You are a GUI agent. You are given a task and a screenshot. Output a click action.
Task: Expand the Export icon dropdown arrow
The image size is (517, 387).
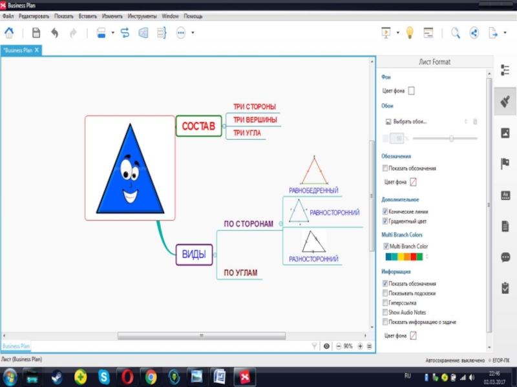[505, 33]
